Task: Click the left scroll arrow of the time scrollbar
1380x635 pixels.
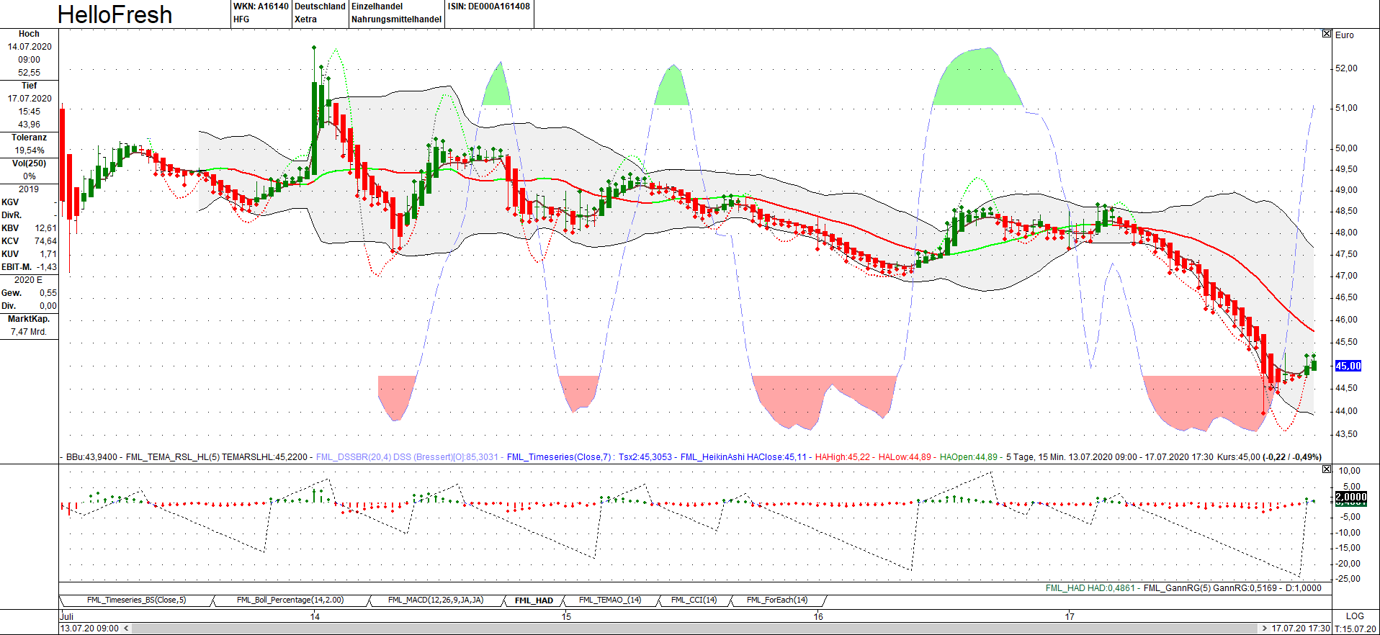Action: pyautogui.click(x=126, y=629)
